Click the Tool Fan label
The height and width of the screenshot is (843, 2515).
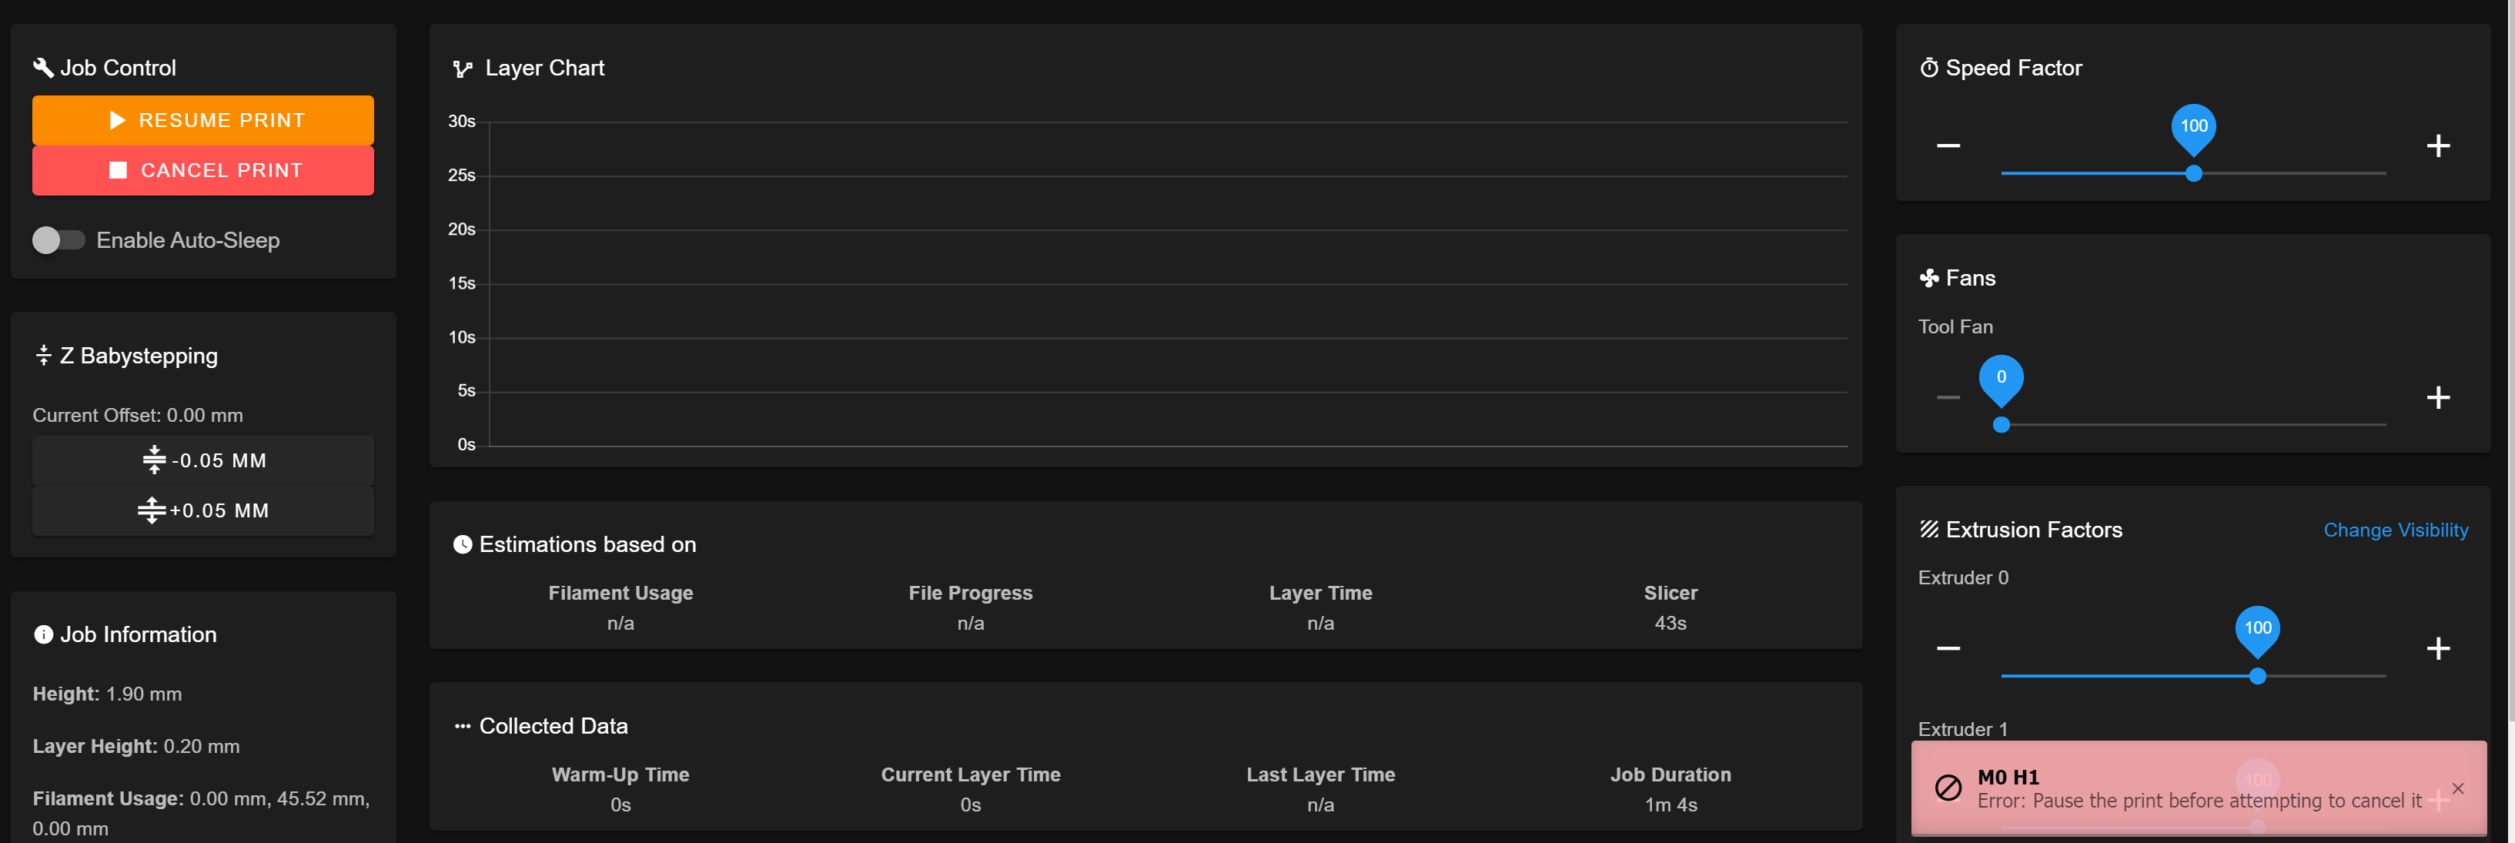click(x=1955, y=327)
